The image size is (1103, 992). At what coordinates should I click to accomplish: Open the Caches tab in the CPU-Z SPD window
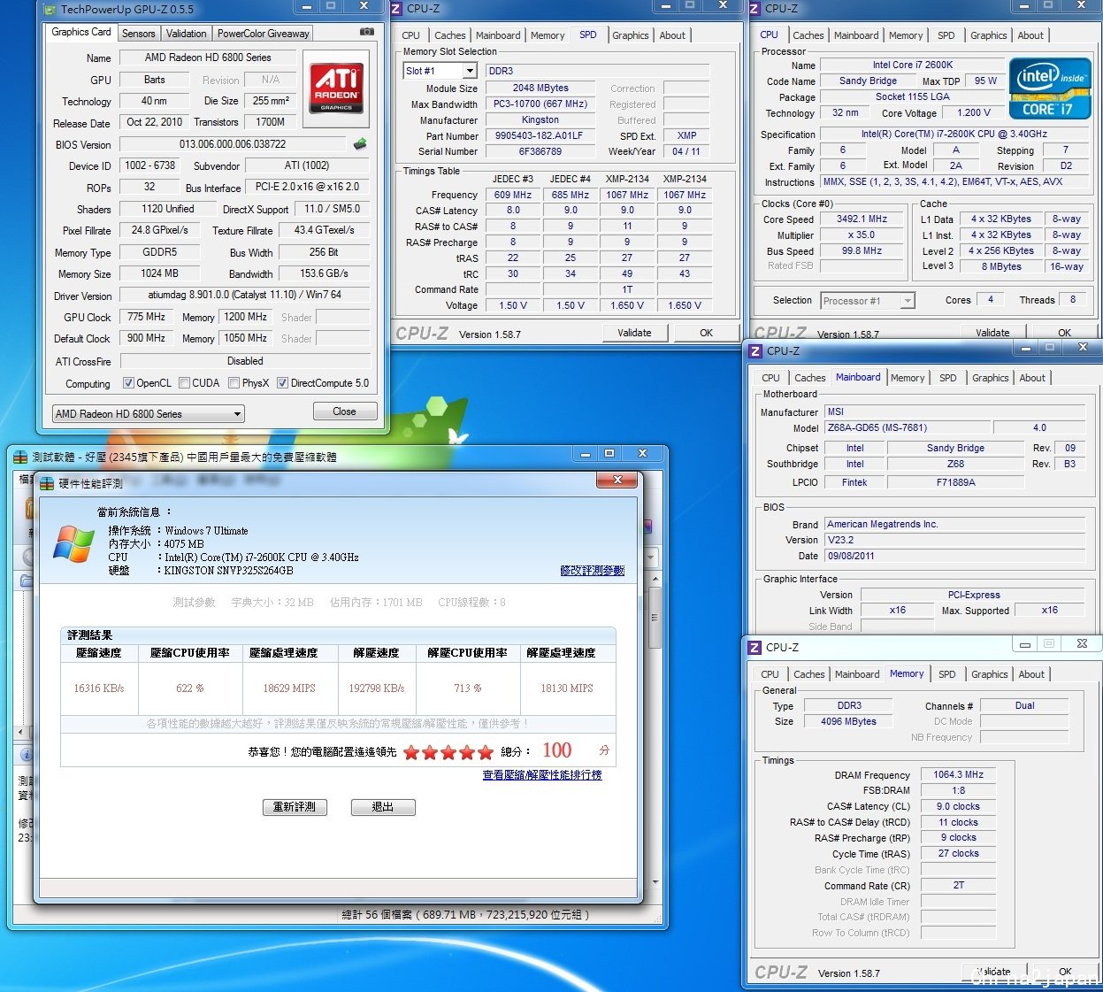click(x=450, y=35)
